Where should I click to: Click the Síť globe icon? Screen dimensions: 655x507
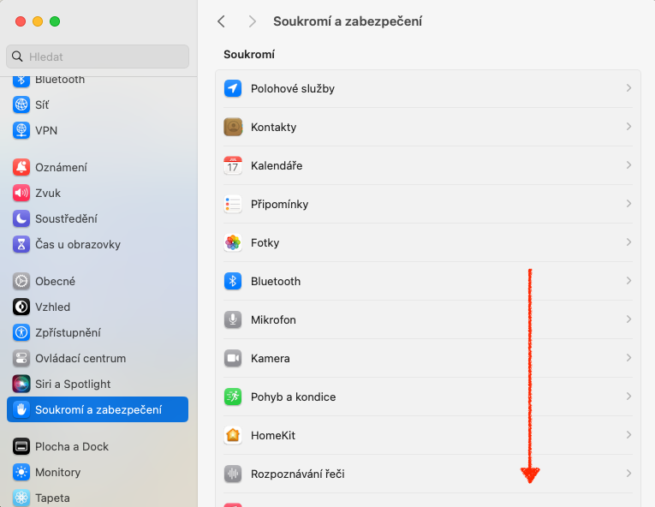click(x=21, y=104)
